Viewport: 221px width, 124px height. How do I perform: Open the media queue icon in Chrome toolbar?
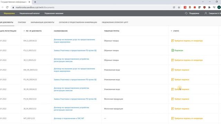[214, 7]
